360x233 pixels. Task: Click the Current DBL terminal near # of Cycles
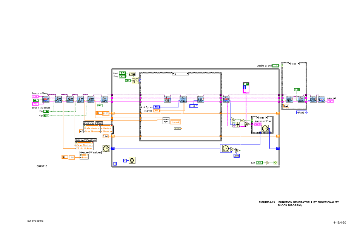157,111
